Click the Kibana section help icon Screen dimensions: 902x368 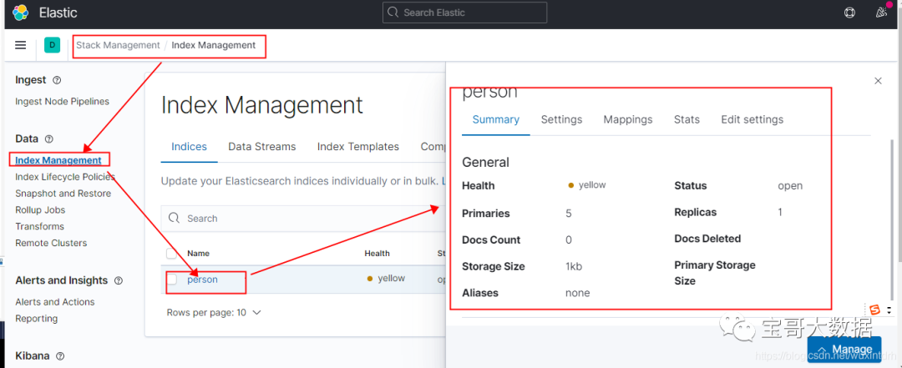(60, 356)
